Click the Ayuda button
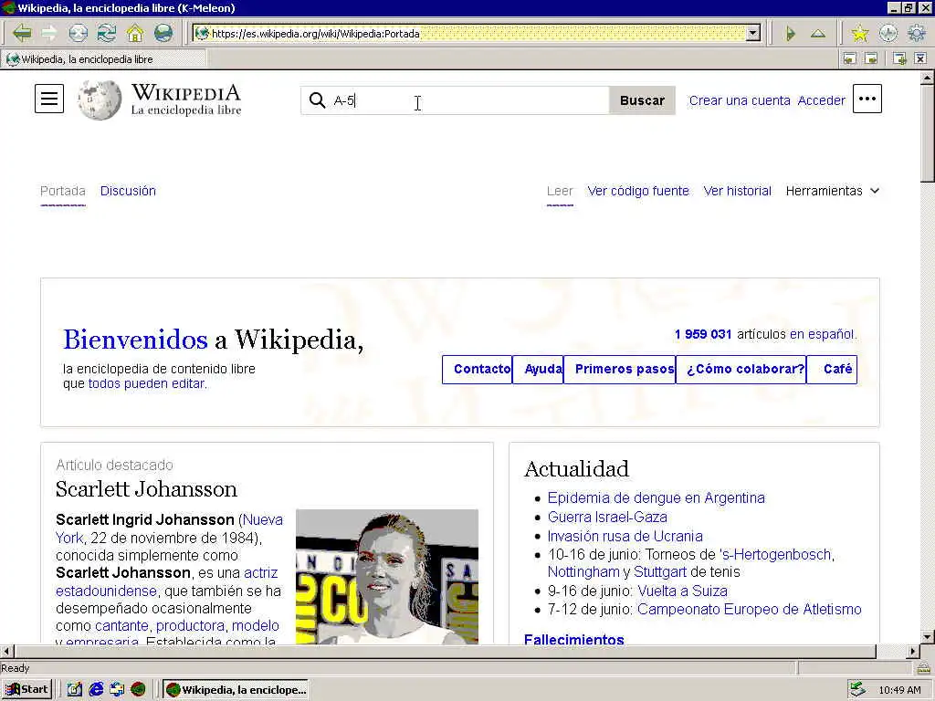Image resolution: width=935 pixels, height=701 pixels. pos(538,369)
